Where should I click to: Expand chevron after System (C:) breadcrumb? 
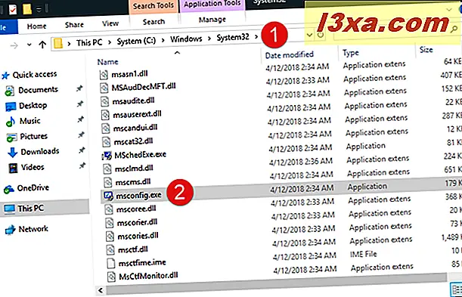click(x=163, y=40)
